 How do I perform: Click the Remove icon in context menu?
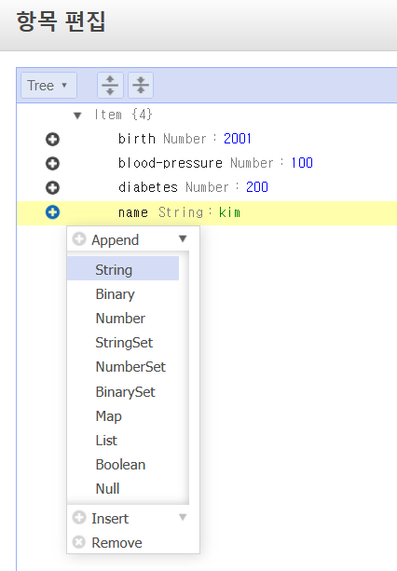(79, 542)
